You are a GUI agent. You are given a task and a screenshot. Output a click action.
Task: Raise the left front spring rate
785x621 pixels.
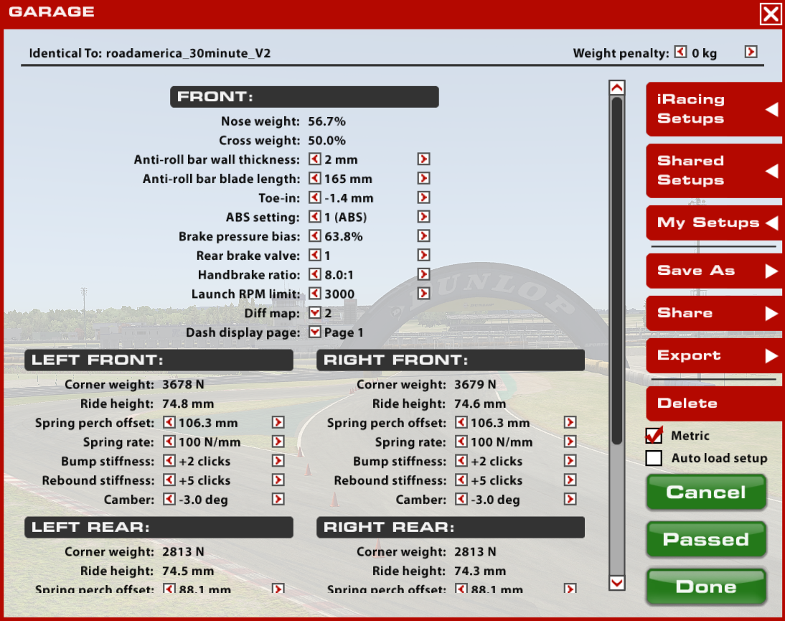pos(278,442)
